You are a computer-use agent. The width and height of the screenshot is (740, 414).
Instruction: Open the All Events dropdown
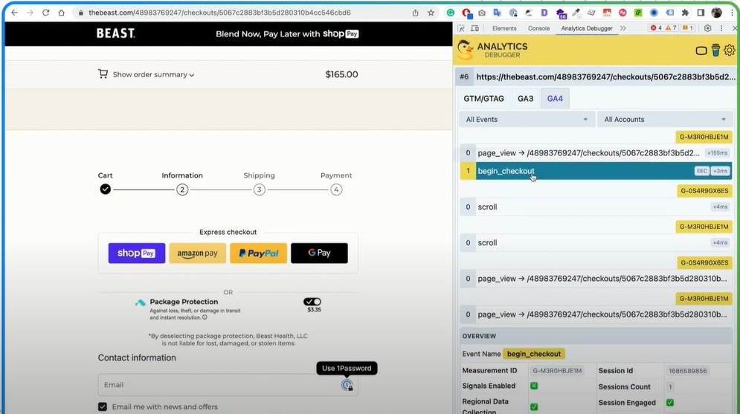pyautogui.click(x=527, y=120)
